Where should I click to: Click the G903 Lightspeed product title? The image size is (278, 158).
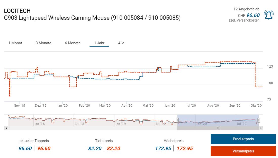(x=92, y=18)
